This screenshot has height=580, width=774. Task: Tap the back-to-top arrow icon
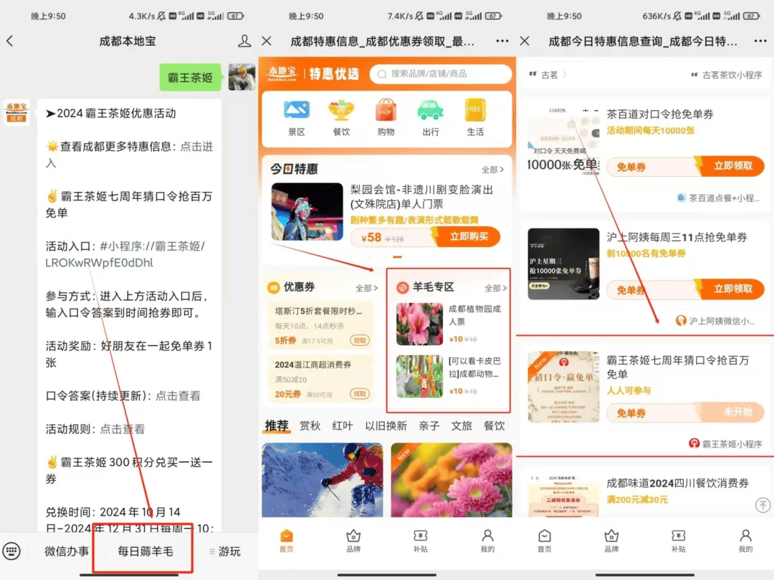(x=763, y=505)
